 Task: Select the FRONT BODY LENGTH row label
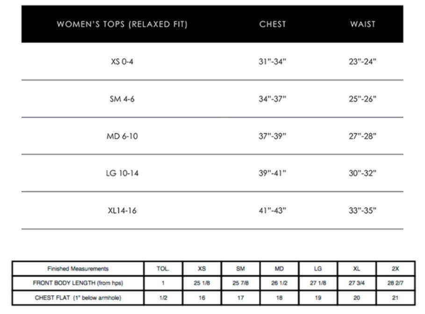click(x=78, y=283)
